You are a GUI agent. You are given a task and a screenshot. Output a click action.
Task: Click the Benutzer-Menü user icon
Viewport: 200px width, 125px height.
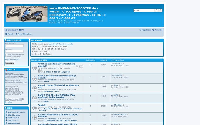coord(6,40)
